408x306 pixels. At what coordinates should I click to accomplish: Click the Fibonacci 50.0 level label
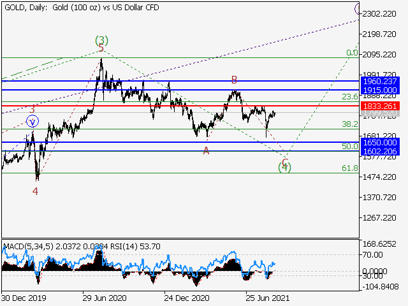pos(350,146)
